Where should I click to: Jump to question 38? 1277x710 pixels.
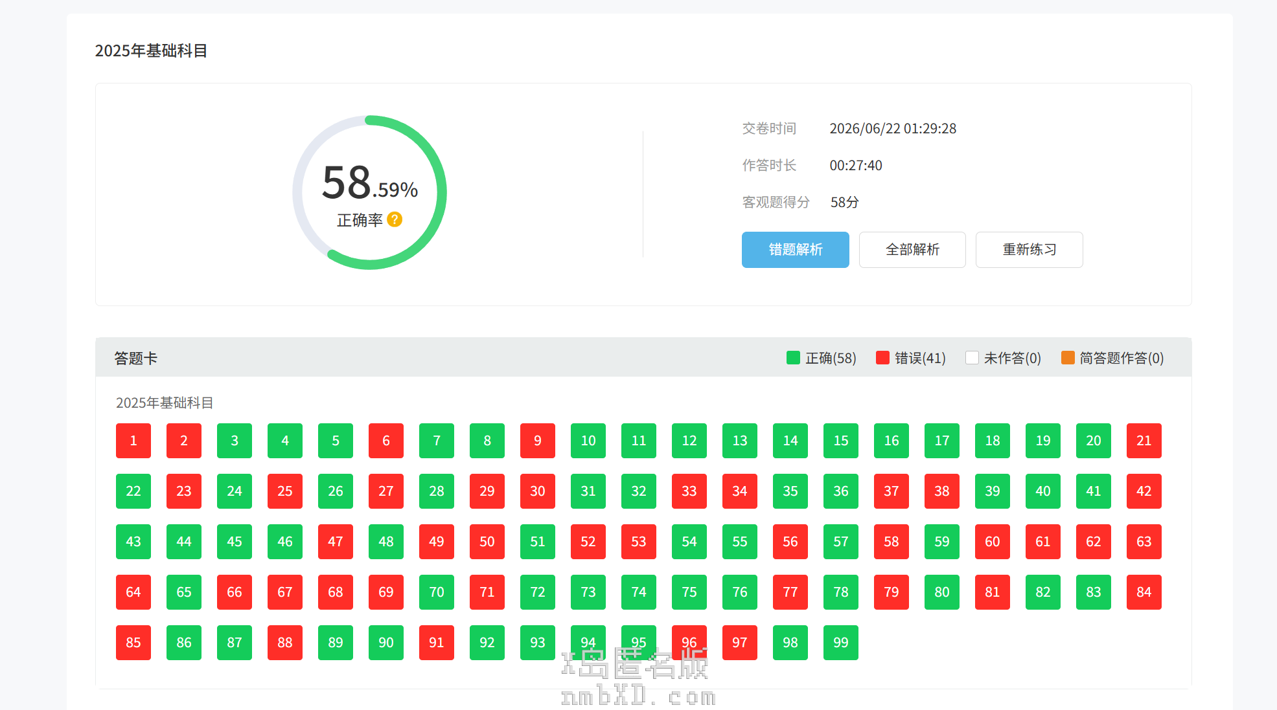[x=942, y=491]
